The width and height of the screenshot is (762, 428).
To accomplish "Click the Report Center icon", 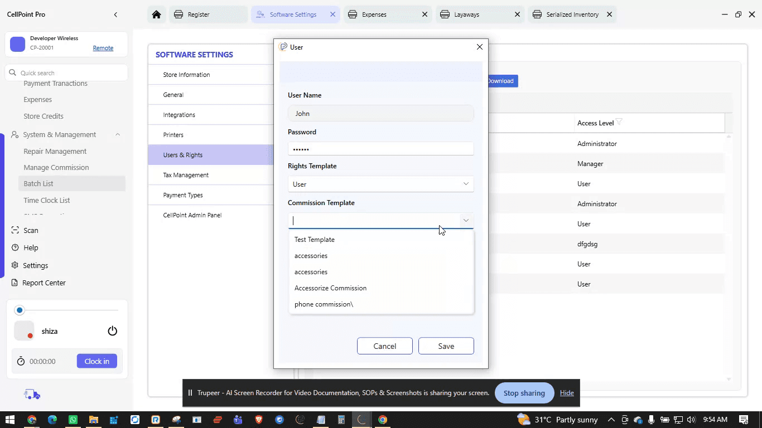I will [x=15, y=283].
